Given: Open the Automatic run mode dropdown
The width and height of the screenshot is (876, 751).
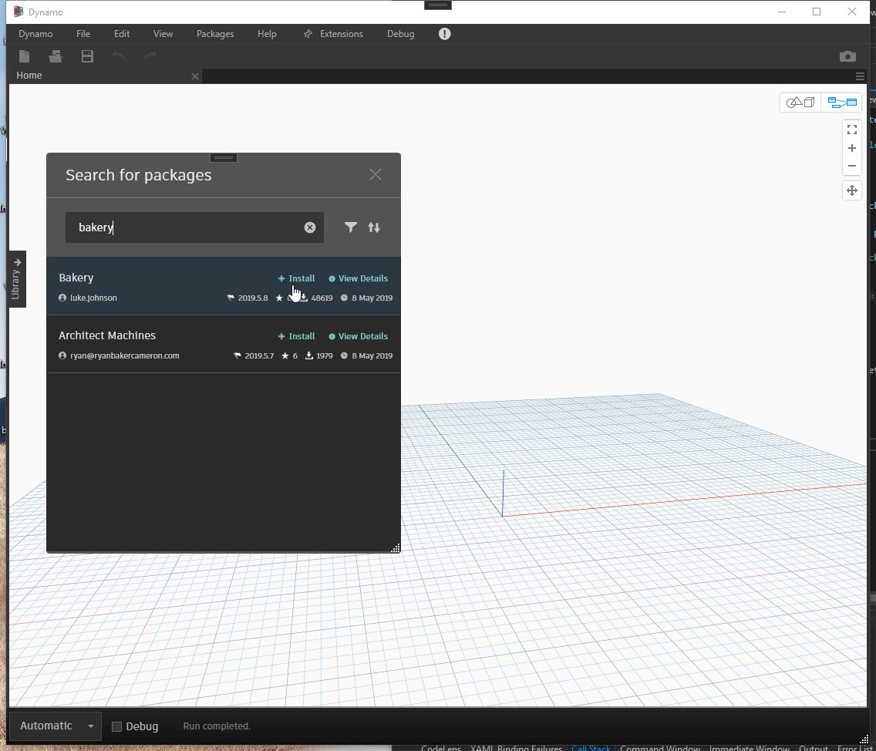Looking at the screenshot, I should coord(90,726).
